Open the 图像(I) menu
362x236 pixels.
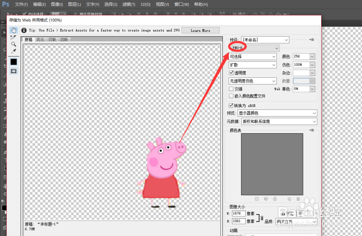57,4
